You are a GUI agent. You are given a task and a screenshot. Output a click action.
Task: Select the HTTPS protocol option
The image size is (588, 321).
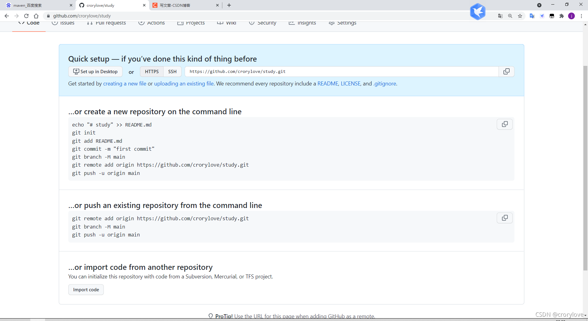[x=152, y=71]
